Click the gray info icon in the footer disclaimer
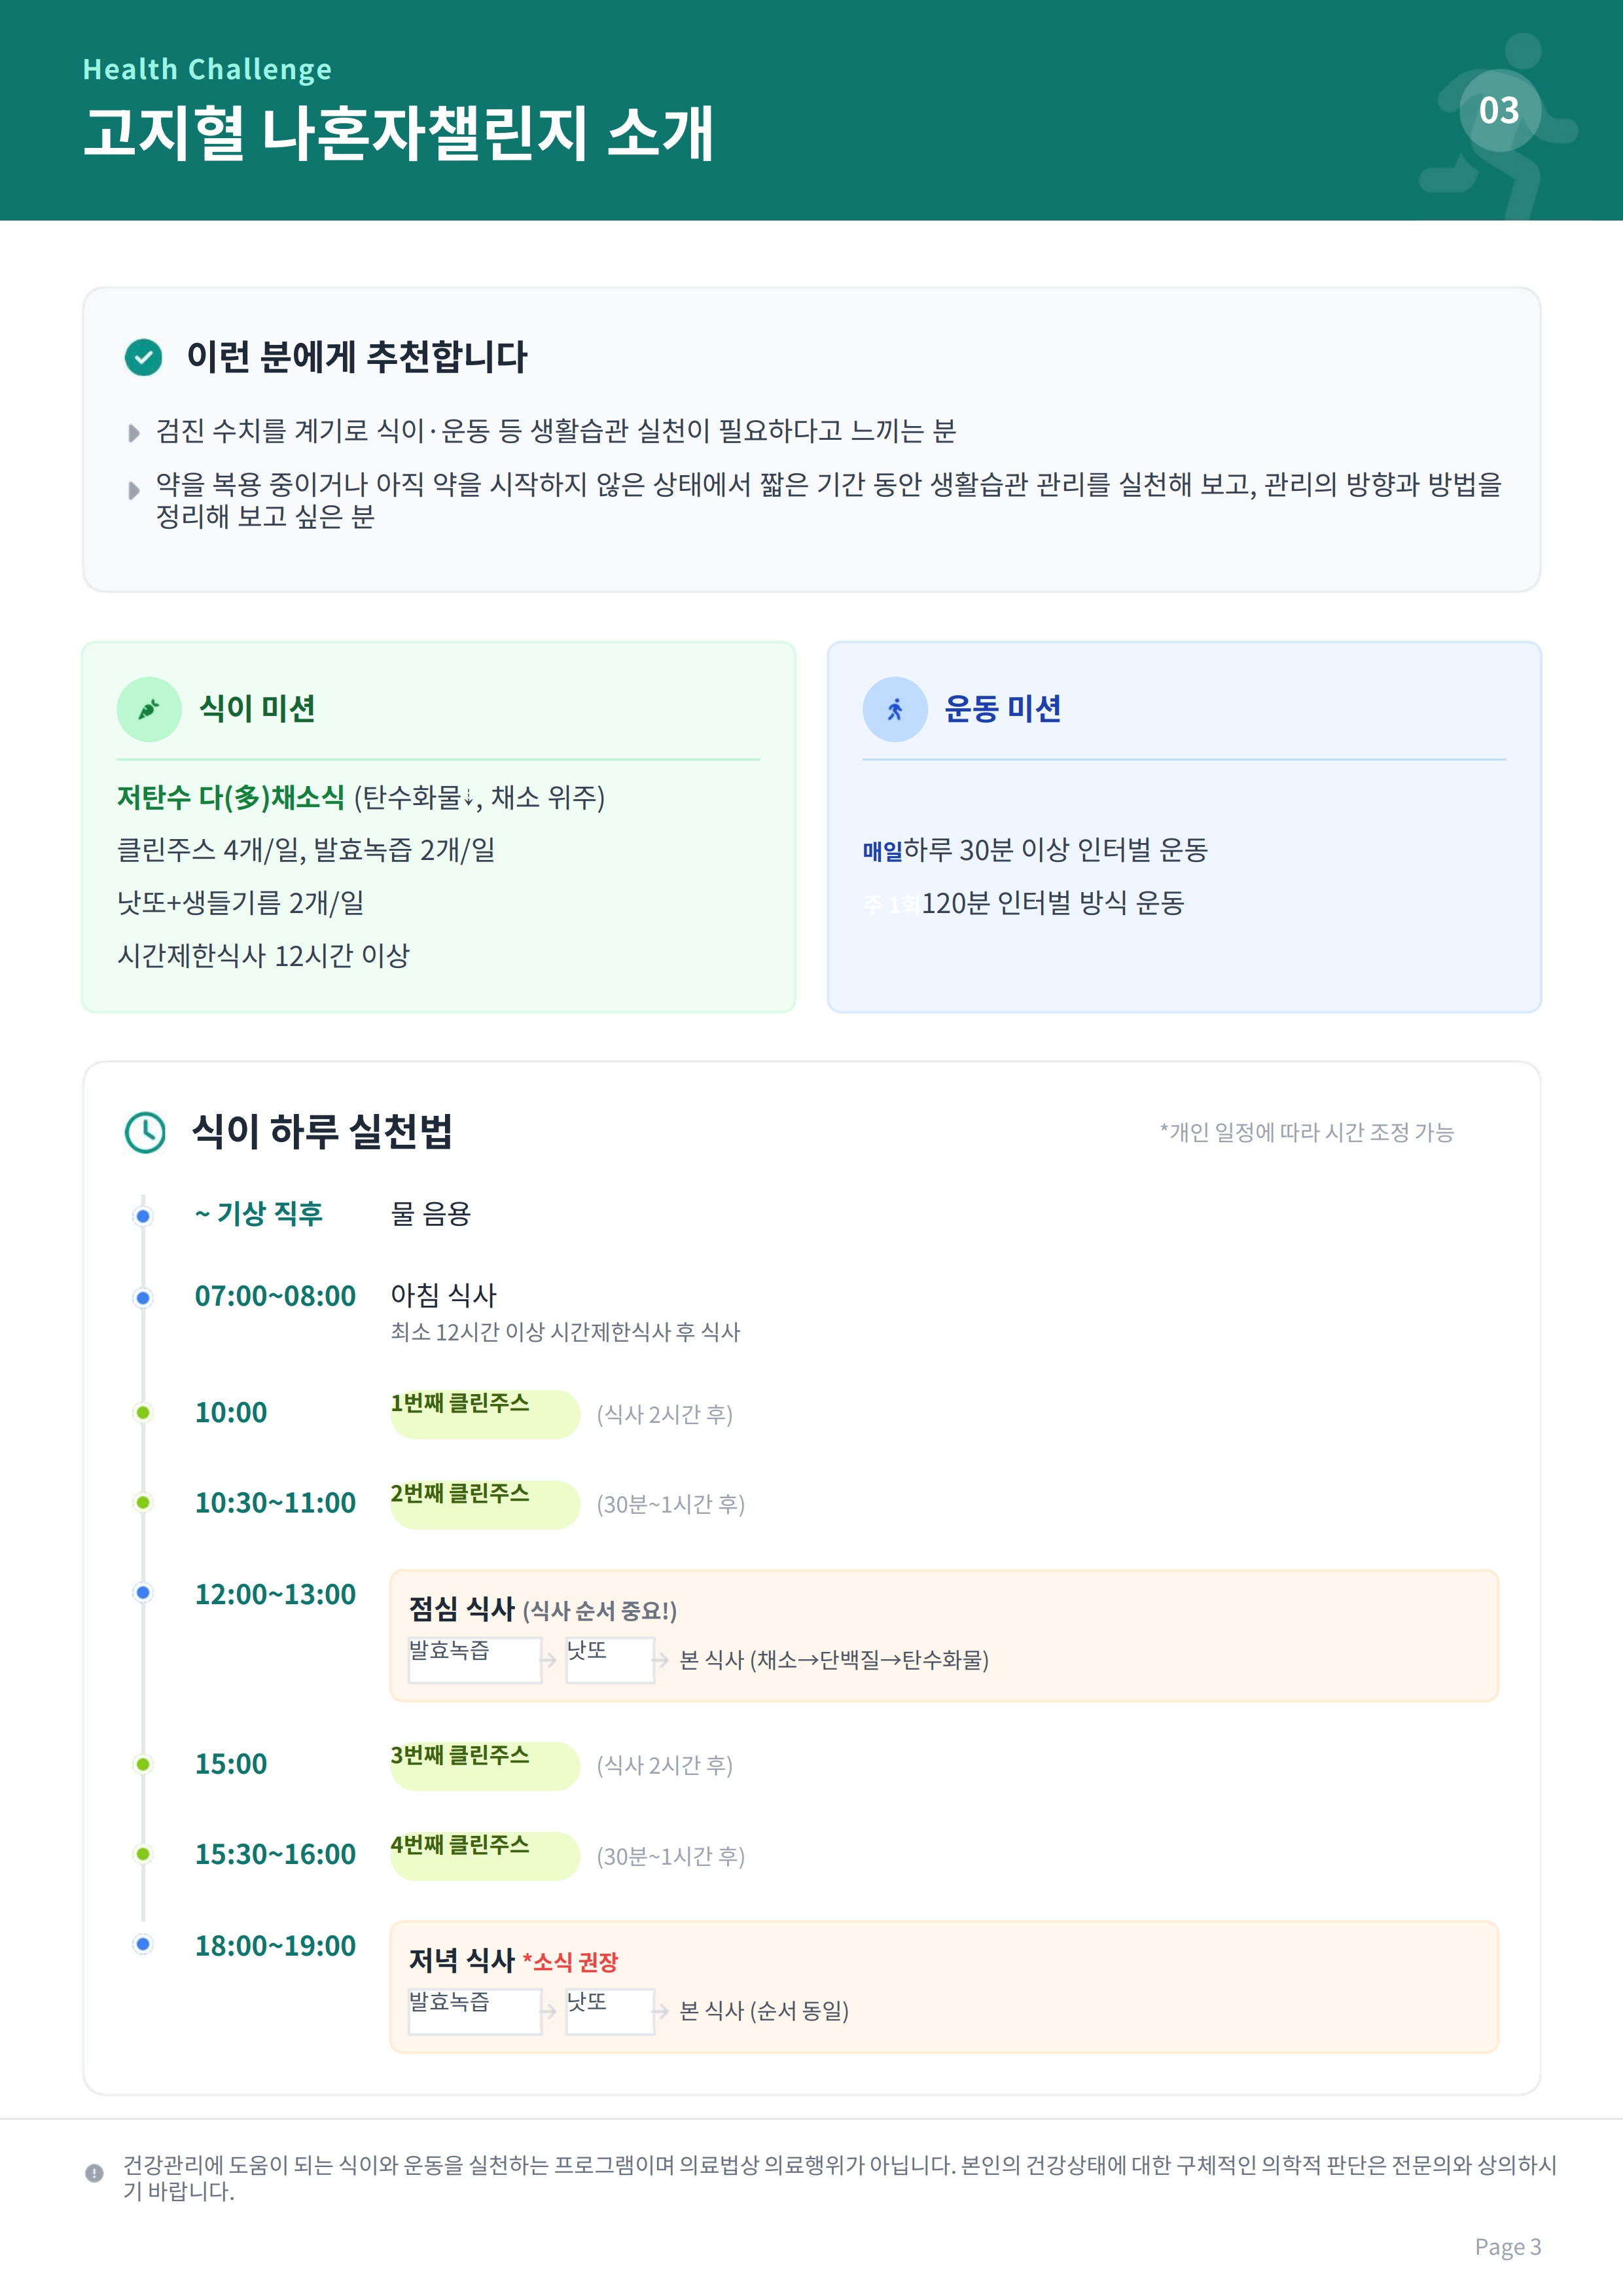The height and width of the screenshot is (2296, 1623). pos(94,2173)
